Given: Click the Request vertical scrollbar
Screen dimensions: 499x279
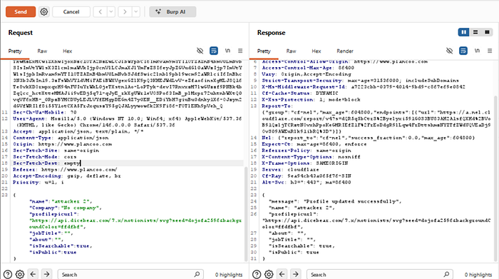Looking at the screenshot, I should pos(246,213).
